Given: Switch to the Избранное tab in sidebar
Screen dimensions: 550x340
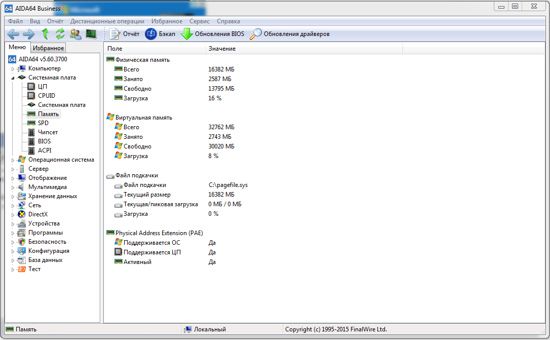Looking at the screenshot, I should [49, 48].
